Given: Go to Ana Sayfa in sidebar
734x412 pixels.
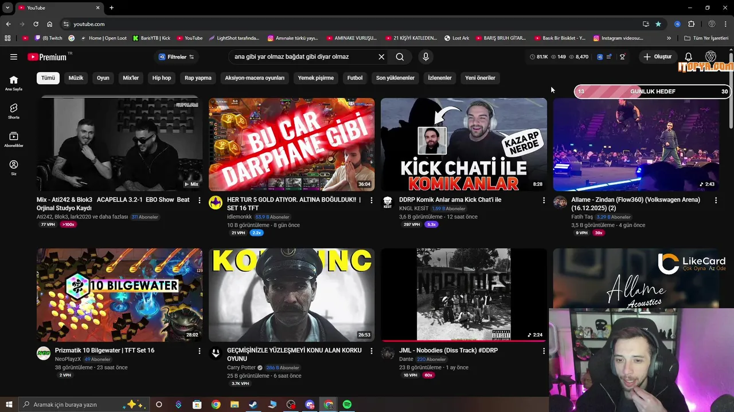Looking at the screenshot, I should 14,83.
